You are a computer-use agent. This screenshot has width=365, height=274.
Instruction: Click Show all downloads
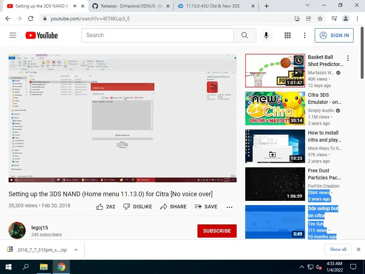pyautogui.click(x=338, y=249)
